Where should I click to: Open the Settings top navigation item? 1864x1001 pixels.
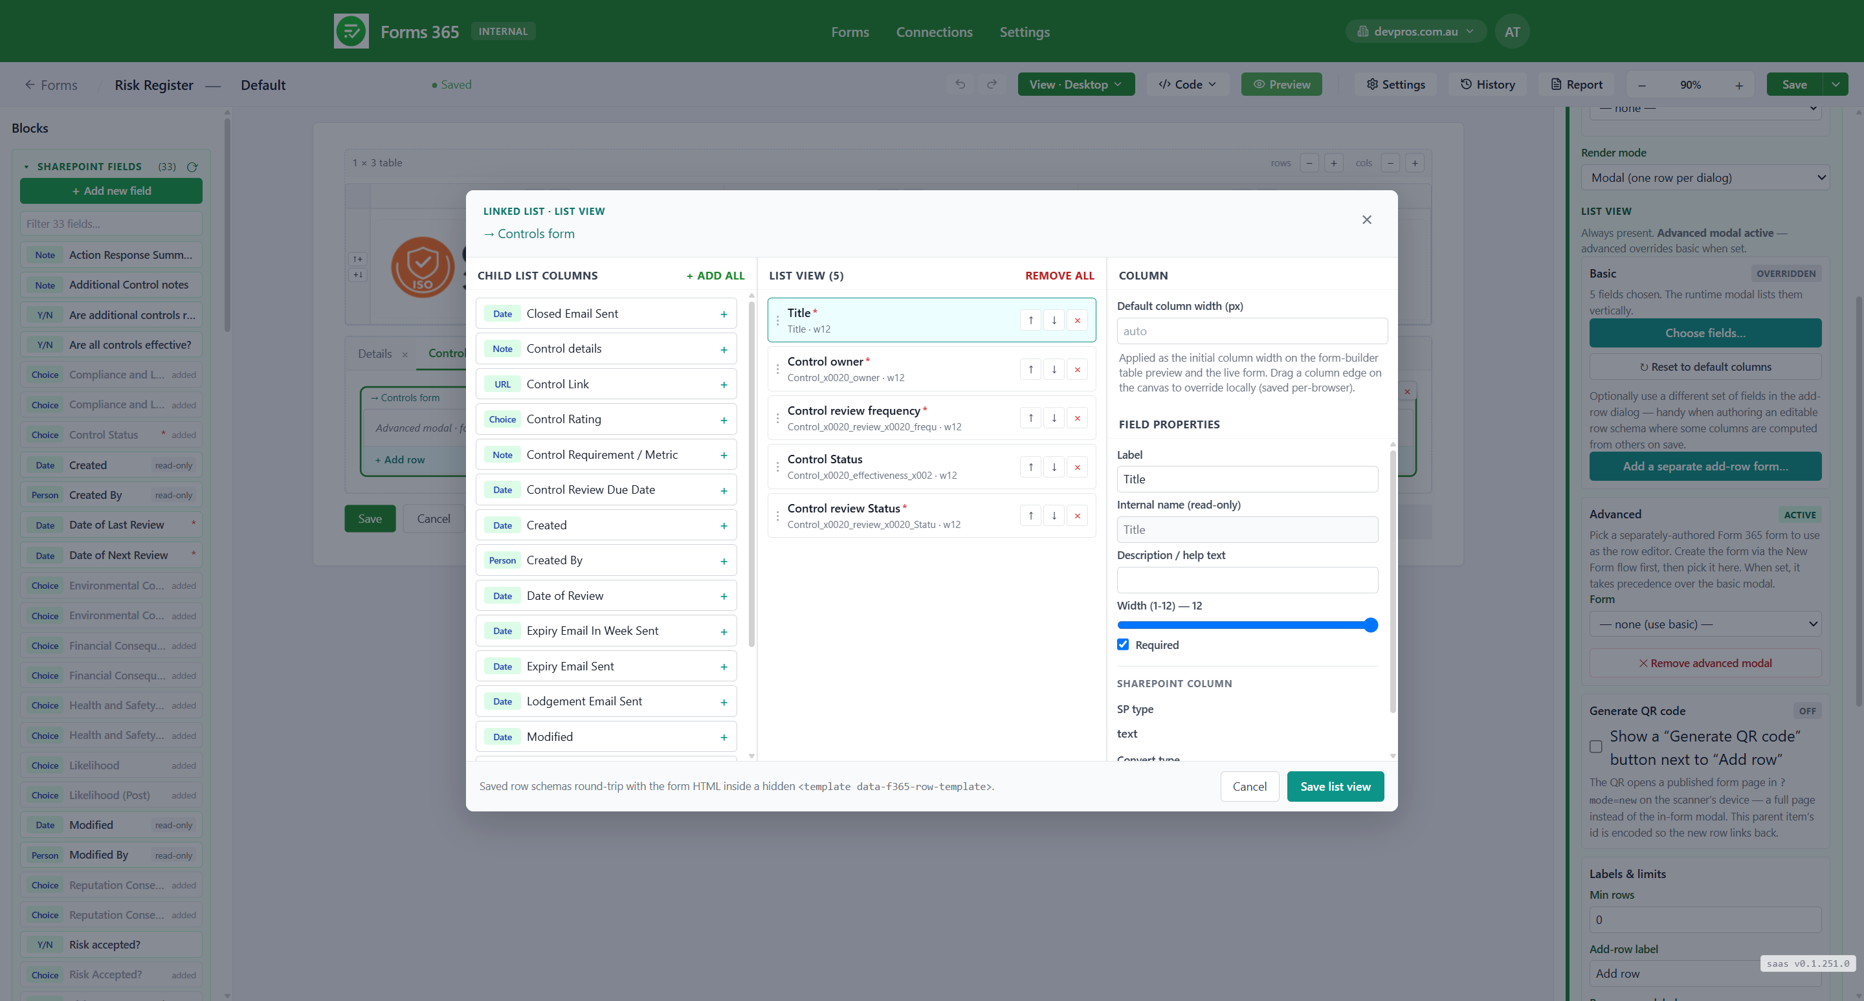tap(1024, 32)
